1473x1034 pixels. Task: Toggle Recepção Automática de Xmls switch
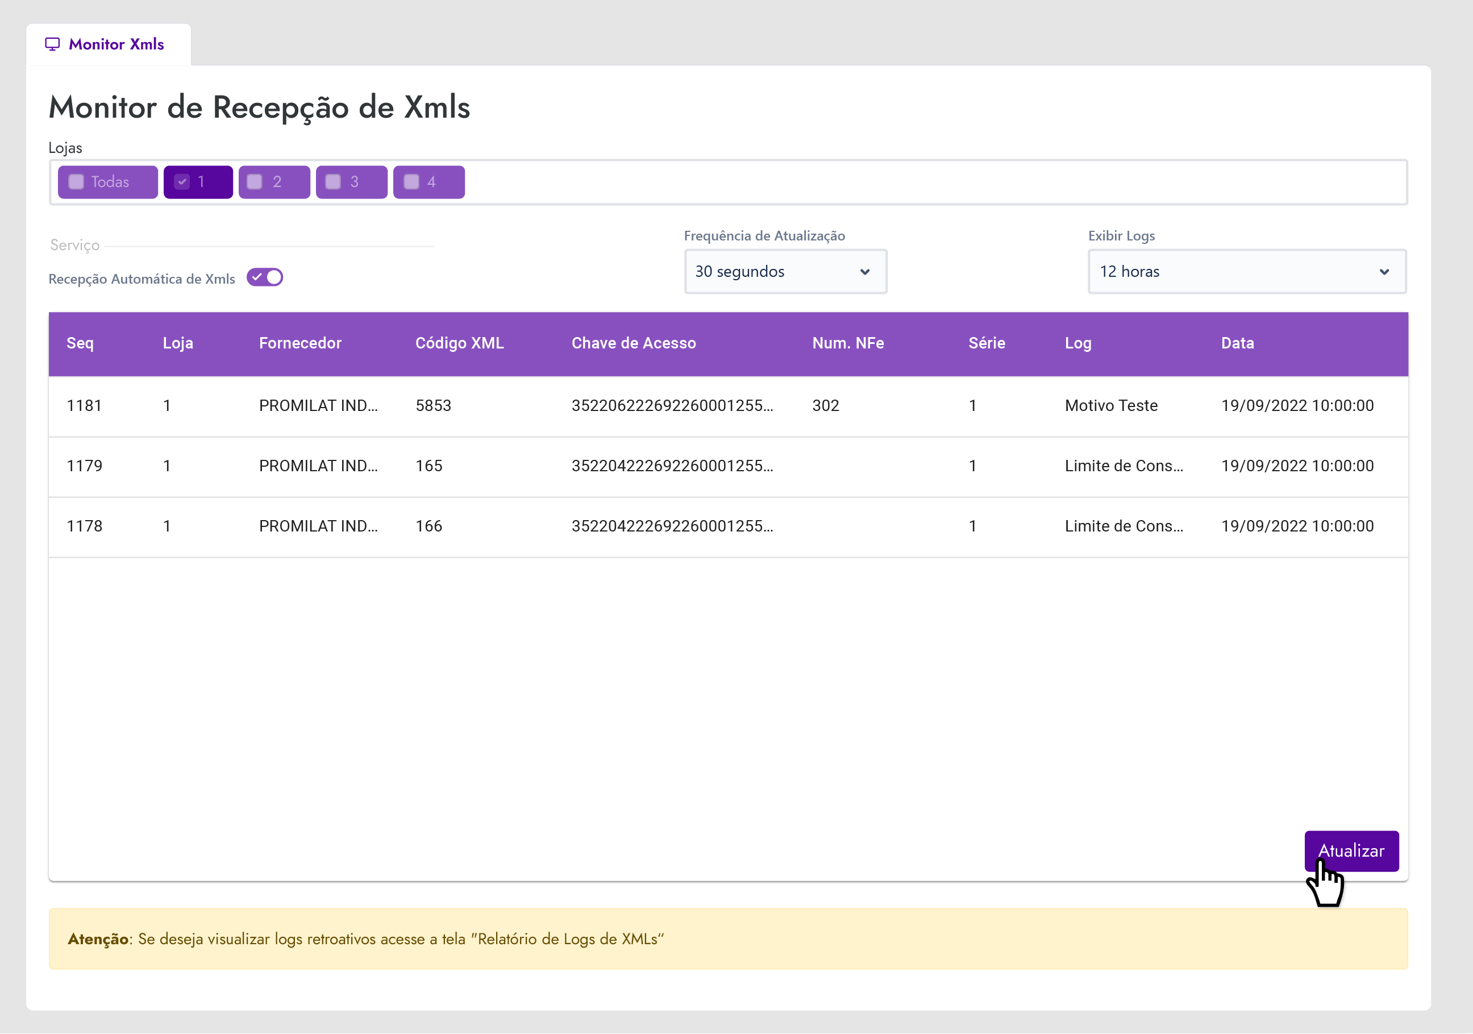(x=265, y=277)
